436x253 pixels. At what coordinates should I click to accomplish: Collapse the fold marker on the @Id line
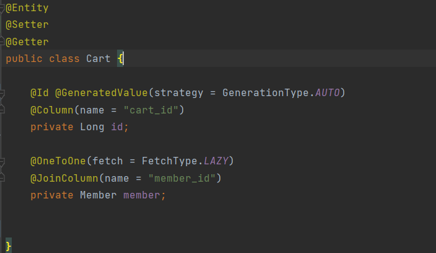[x=2, y=93]
